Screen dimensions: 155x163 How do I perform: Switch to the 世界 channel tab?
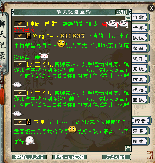tap(140, 28)
